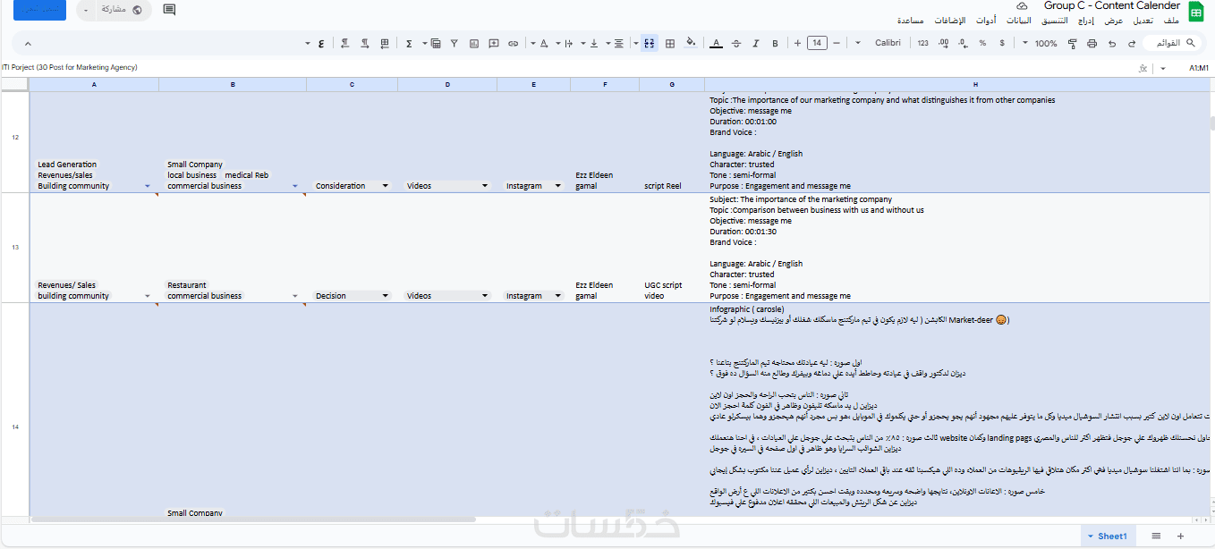
Task: Toggle the merge cells button
Action: click(x=650, y=43)
